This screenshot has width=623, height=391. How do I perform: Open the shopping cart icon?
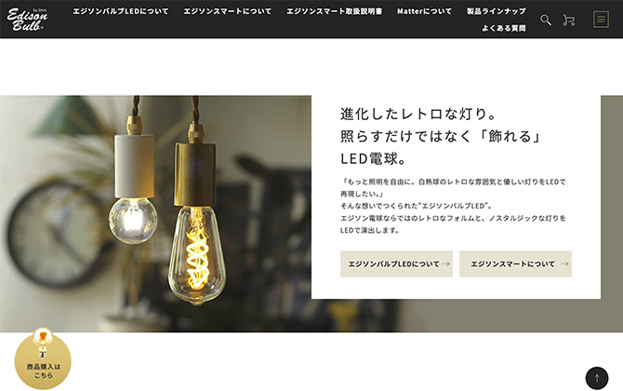coord(568,20)
